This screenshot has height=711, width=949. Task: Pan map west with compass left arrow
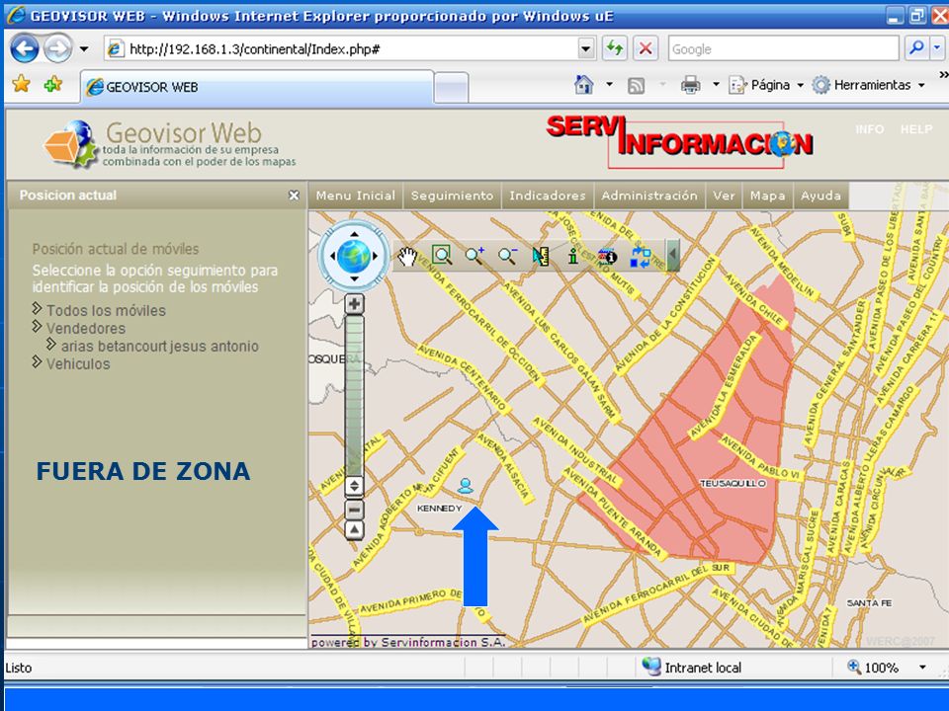coord(332,256)
